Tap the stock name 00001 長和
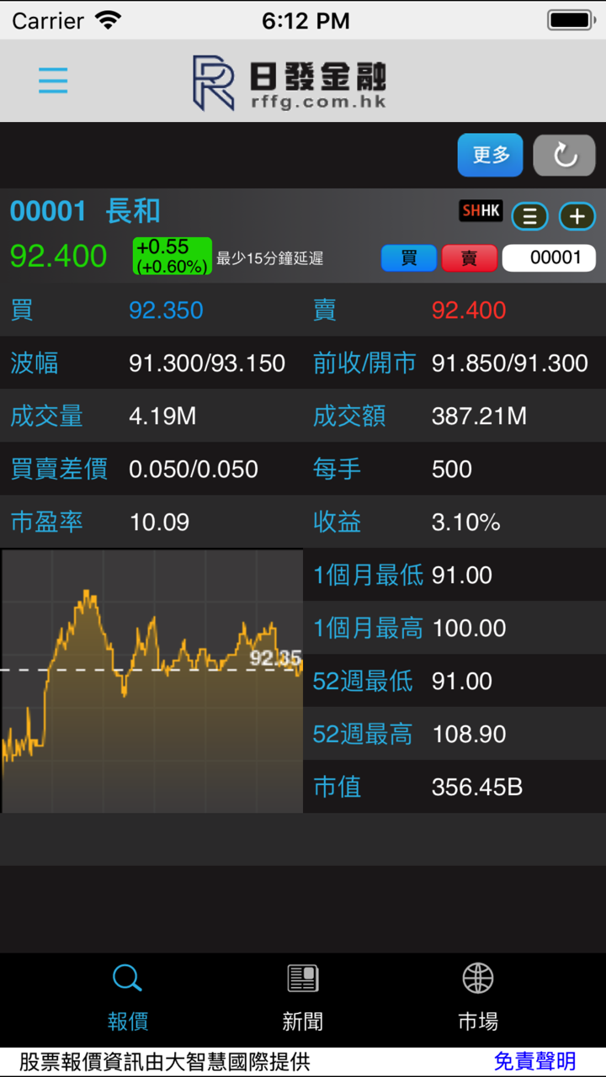Viewport: 606px width, 1077px height. point(85,211)
